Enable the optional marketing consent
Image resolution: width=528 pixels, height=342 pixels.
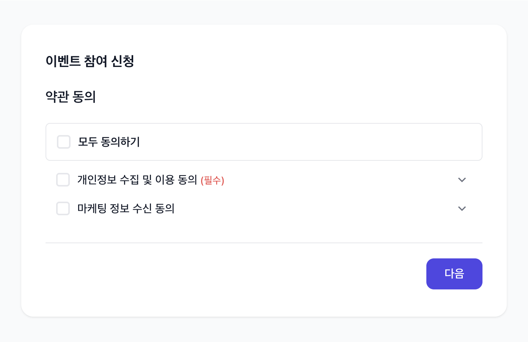[x=63, y=208]
